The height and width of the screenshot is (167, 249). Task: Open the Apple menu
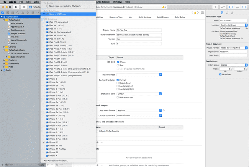point(5,2)
